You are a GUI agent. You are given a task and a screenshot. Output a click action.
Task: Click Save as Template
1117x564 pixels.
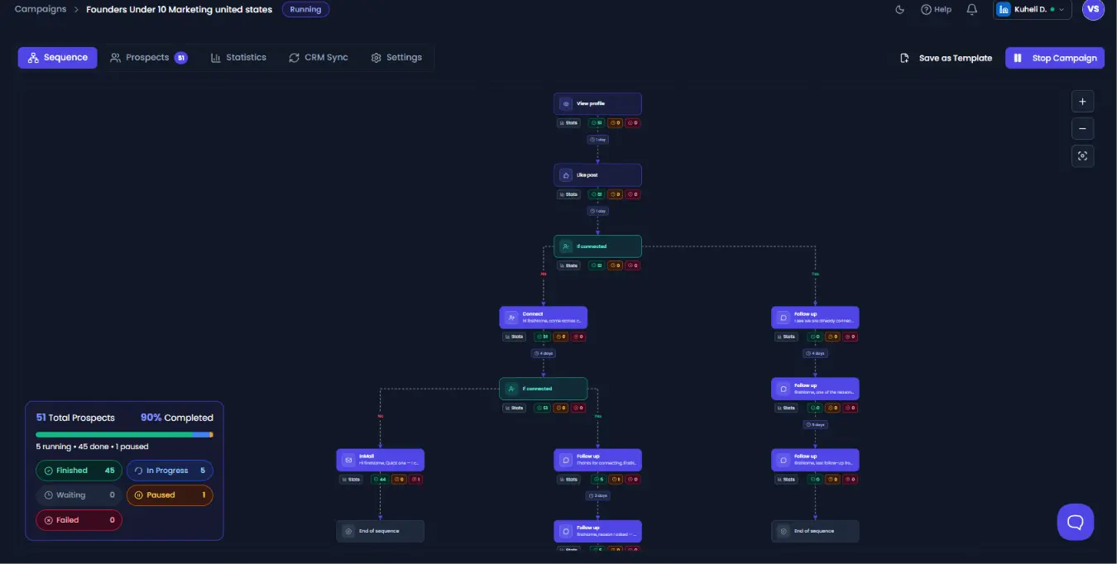click(946, 58)
